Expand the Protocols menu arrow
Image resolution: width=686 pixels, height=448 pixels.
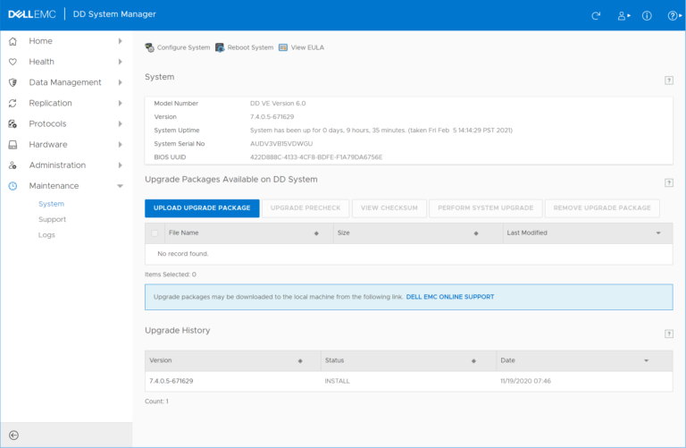pyautogui.click(x=120, y=124)
